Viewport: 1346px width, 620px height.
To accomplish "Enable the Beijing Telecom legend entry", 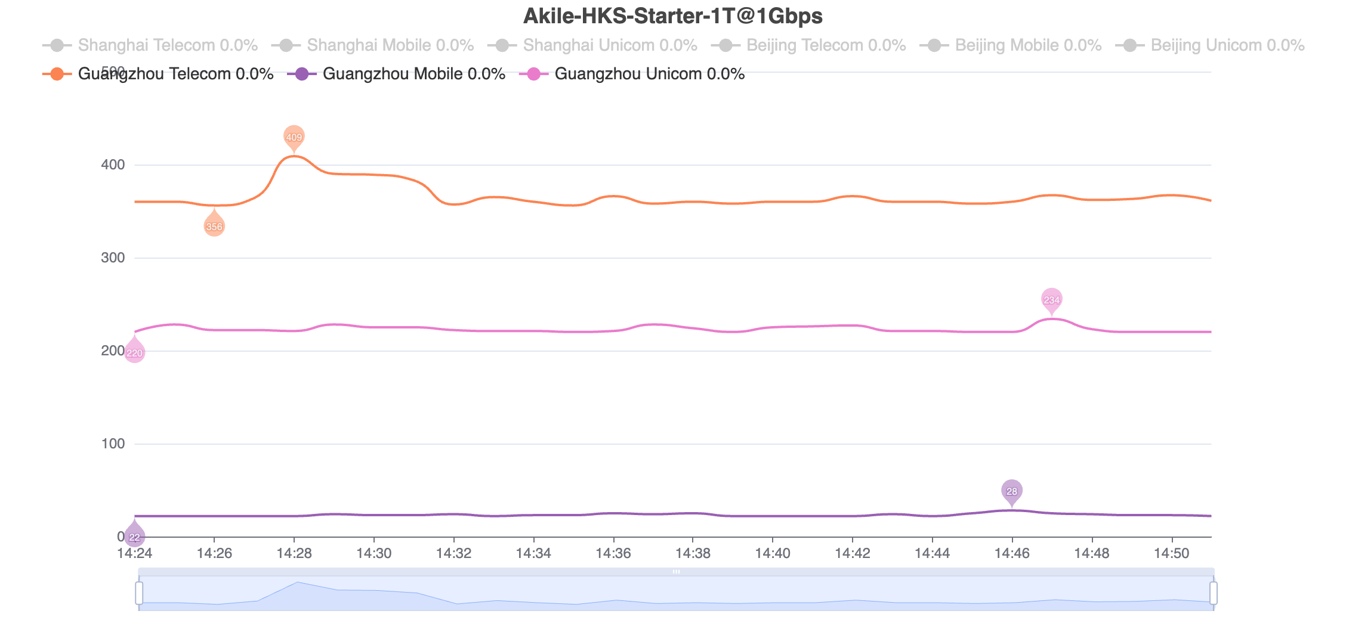I will [813, 45].
